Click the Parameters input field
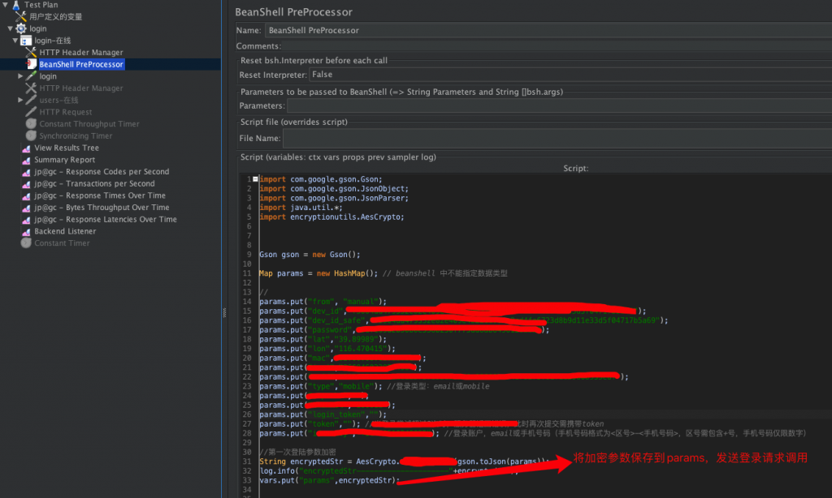 pos(557,105)
